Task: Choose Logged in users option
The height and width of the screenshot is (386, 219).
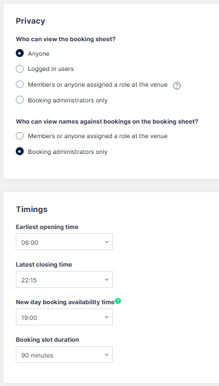Action: [19, 69]
